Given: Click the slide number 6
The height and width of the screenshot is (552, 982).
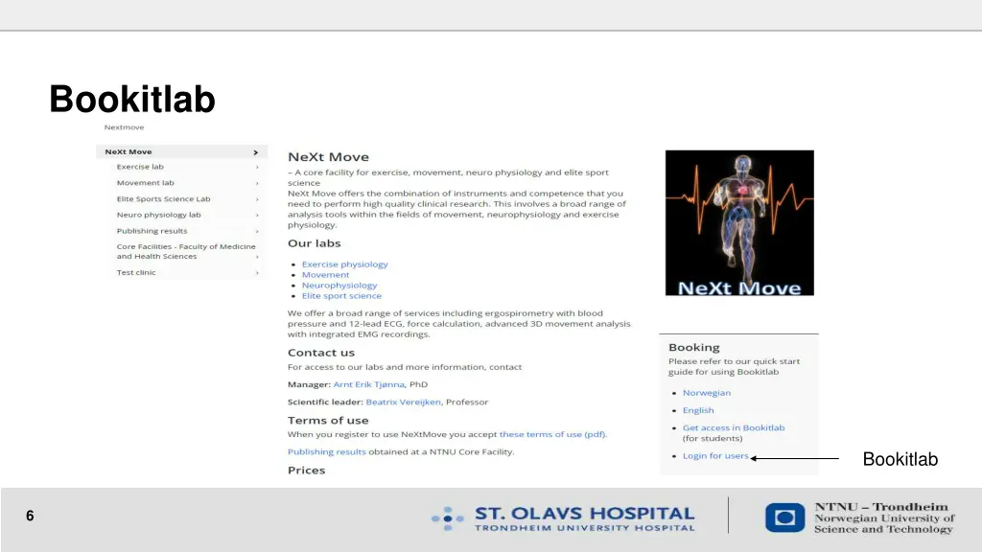Looking at the screenshot, I should (30, 516).
